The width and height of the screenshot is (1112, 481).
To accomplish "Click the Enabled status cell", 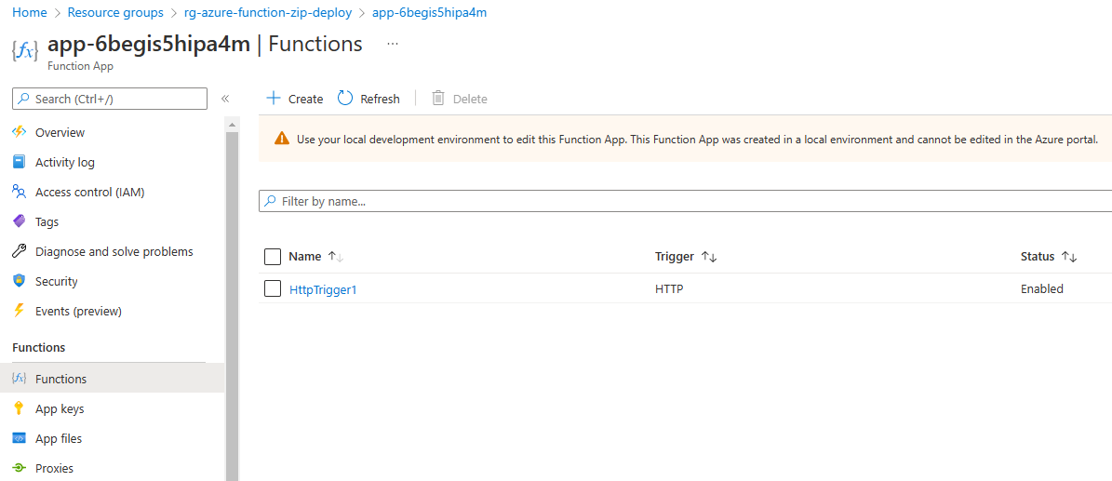I will pyautogui.click(x=1042, y=288).
